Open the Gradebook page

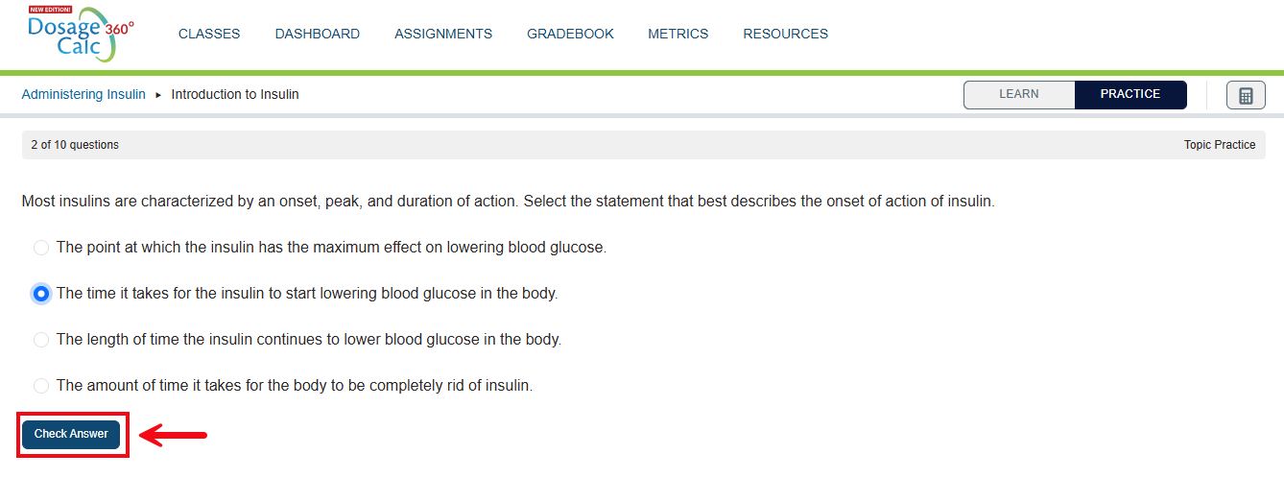(x=570, y=34)
